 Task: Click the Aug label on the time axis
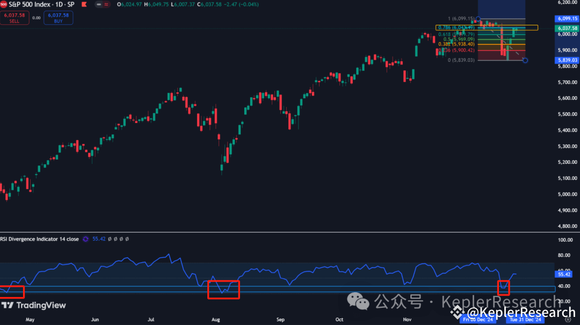tap(216, 320)
